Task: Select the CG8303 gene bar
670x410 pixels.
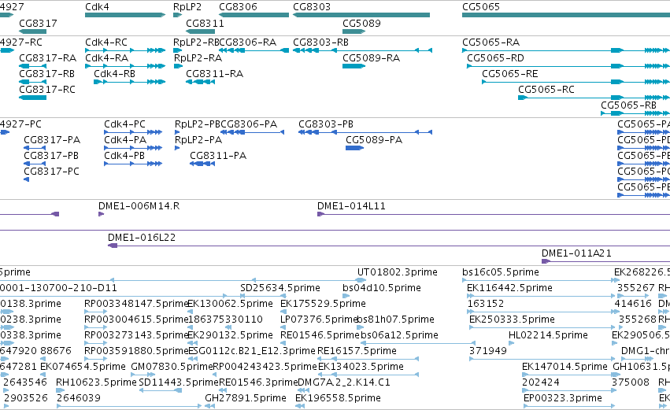Action: (361, 15)
